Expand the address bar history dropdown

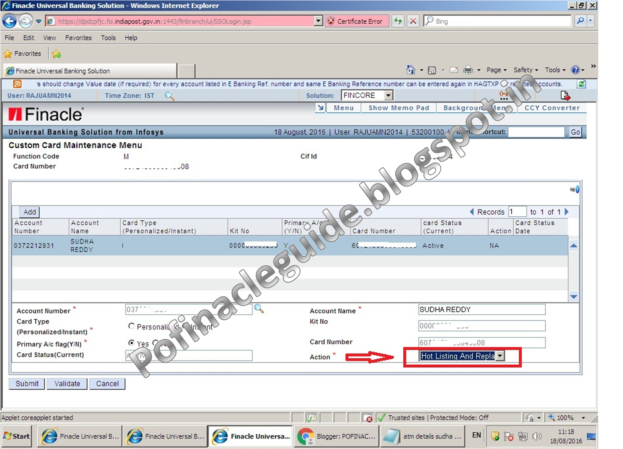tap(318, 21)
